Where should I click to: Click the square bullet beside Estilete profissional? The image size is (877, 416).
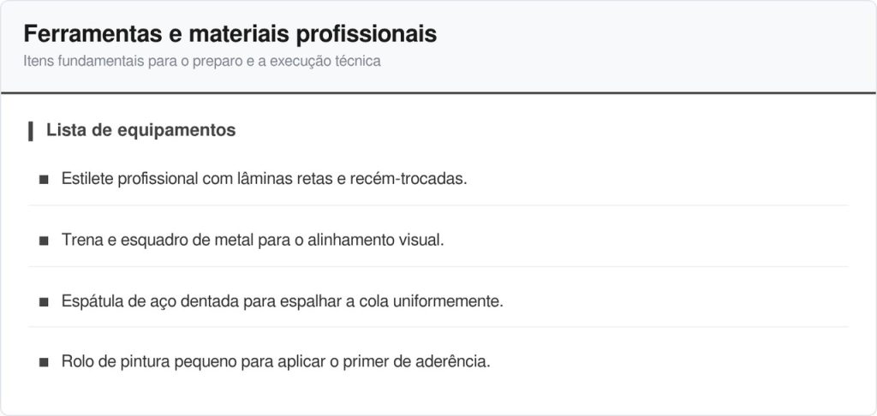[x=44, y=180]
